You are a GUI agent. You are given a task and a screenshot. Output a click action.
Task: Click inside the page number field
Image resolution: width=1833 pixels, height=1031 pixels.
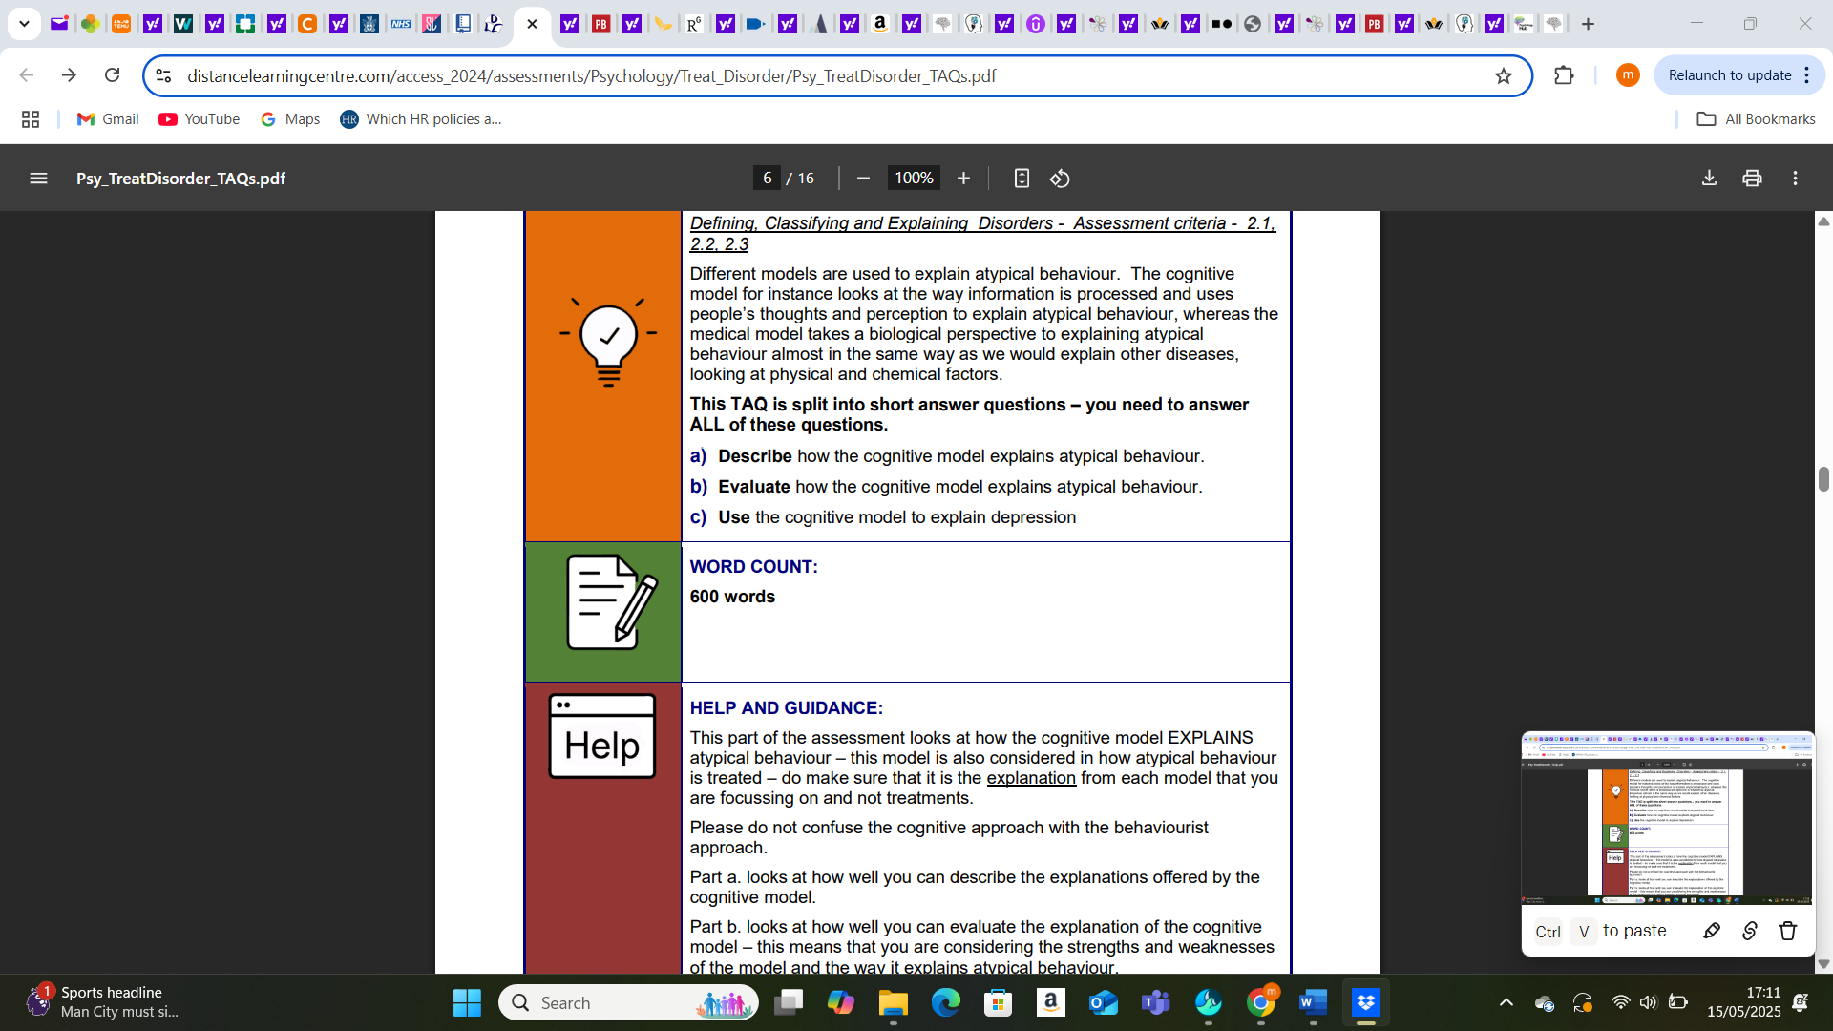pyautogui.click(x=767, y=178)
